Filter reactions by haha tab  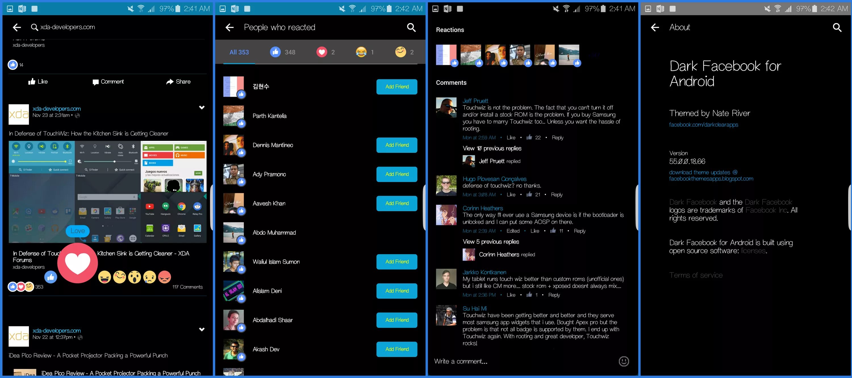tap(364, 52)
